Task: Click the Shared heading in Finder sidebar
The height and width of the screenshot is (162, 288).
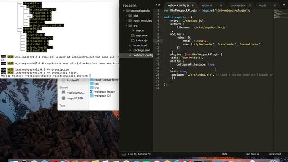Action: [63, 88]
